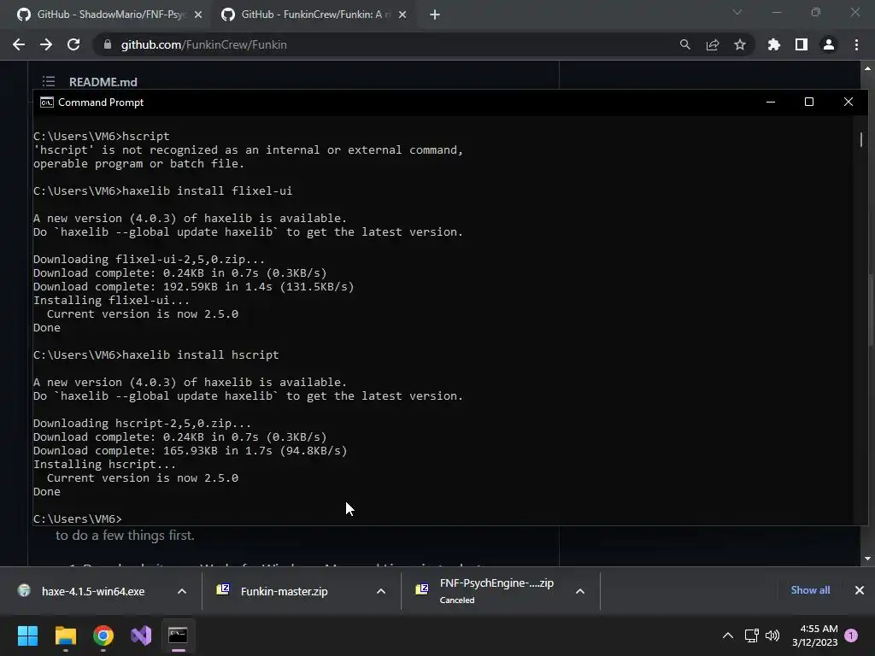Select the FunkinCrew/Funkin GitHub tab
Screen dimensions: 875x656
(x=313, y=15)
